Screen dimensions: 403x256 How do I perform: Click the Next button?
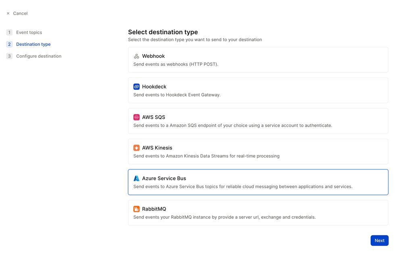[x=379, y=241]
